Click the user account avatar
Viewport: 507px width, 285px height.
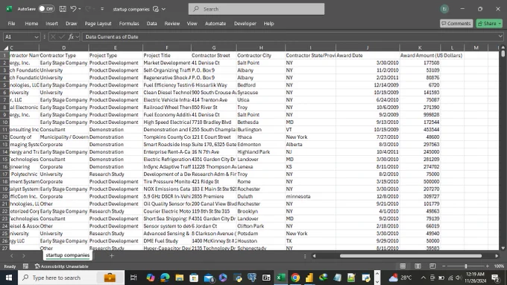[444, 9]
